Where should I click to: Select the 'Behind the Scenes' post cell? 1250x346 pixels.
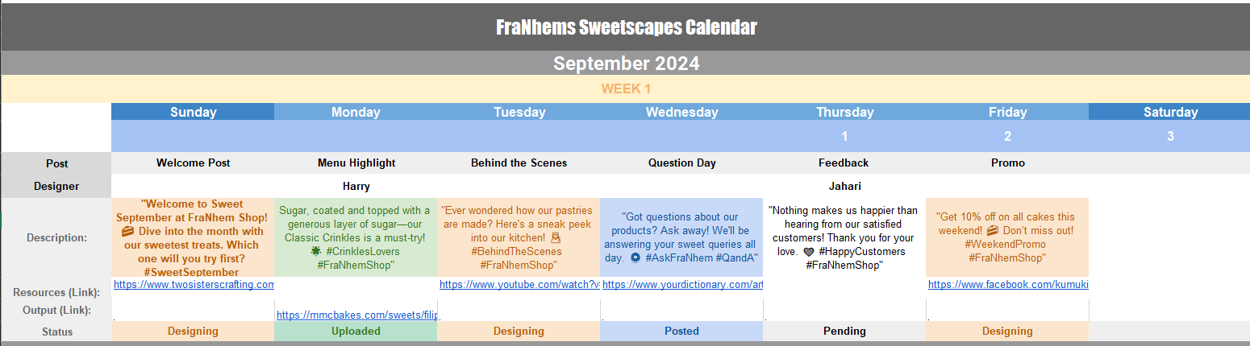click(519, 163)
